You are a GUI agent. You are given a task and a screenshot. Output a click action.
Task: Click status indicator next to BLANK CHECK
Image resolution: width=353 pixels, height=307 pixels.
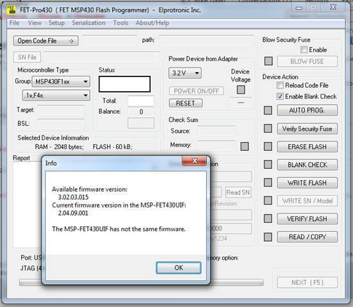point(268,164)
